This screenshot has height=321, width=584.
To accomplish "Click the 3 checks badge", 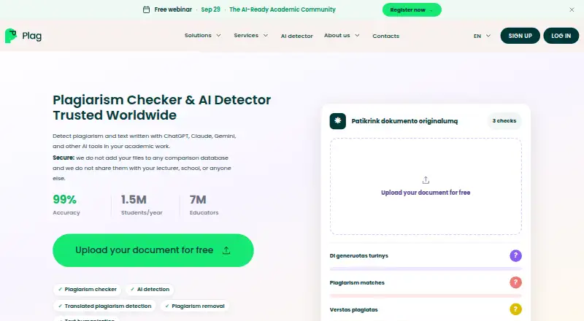I will pos(504,120).
